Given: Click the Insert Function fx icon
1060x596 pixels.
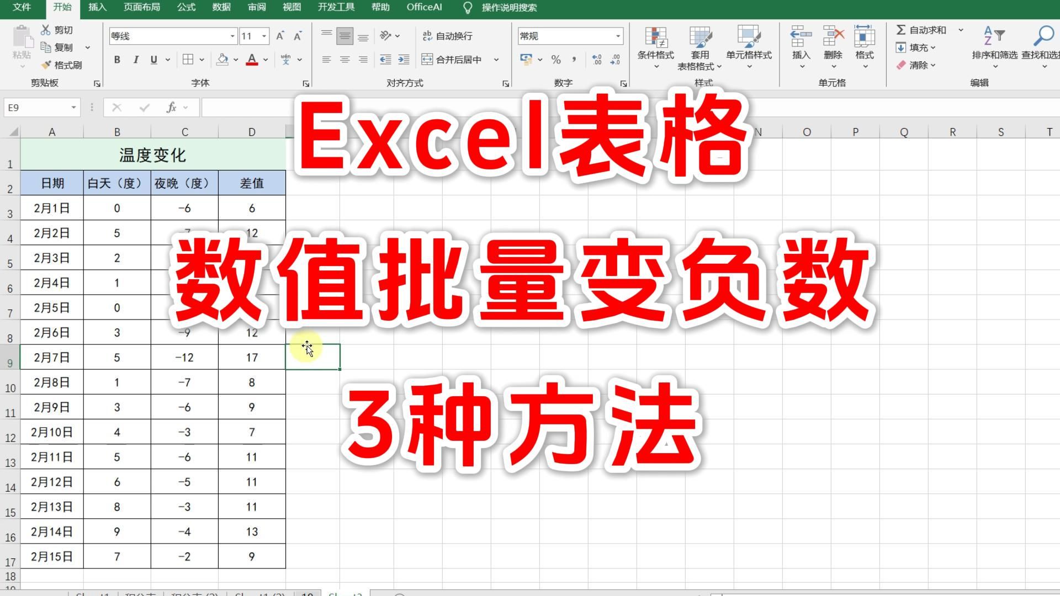Looking at the screenshot, I should [x=171, y=107].
